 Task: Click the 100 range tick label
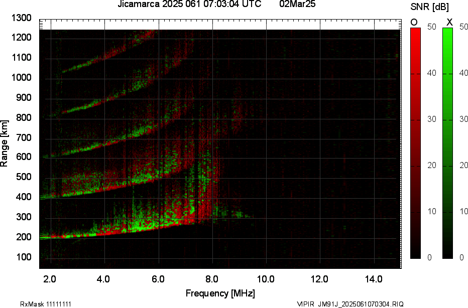point(23,257)
